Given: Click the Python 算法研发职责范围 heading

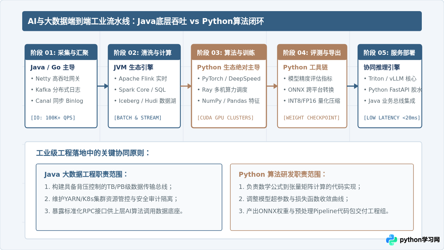Looking at the screenshot, I should coord(282,175).
